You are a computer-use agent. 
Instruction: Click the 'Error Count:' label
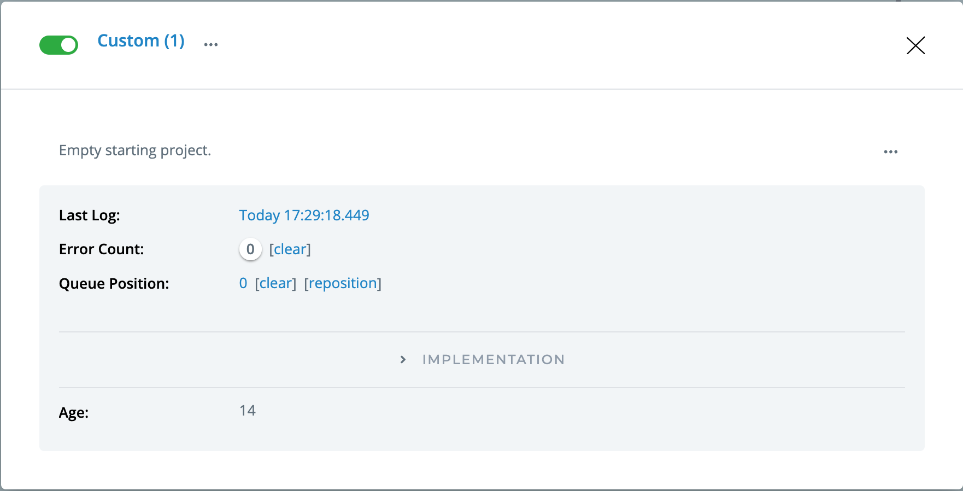click(101, 249)
